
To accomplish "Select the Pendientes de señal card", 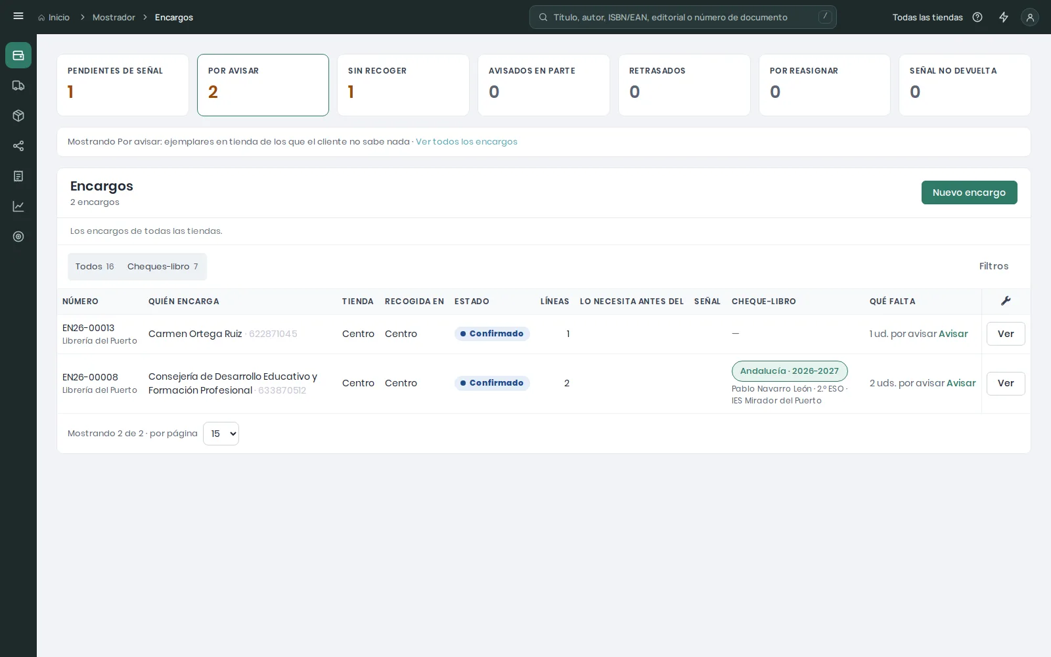I will [123, 85].
